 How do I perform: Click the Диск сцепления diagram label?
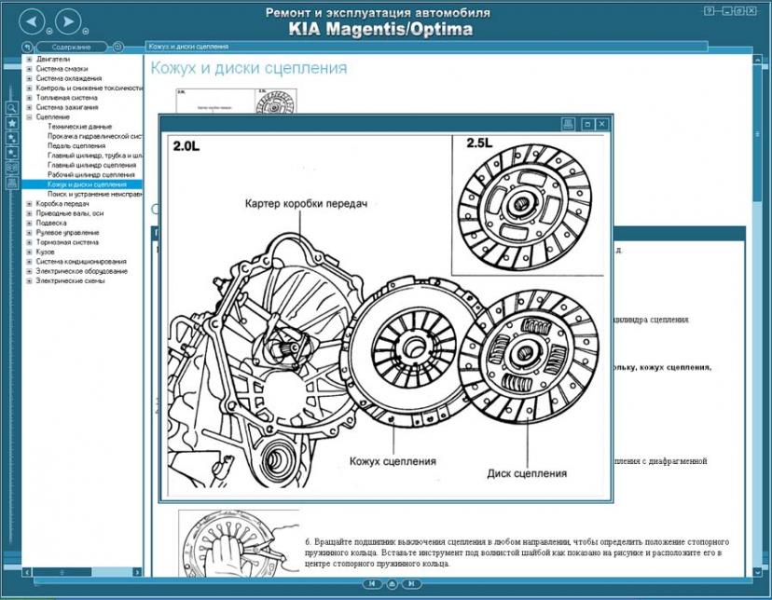(527, 473)
